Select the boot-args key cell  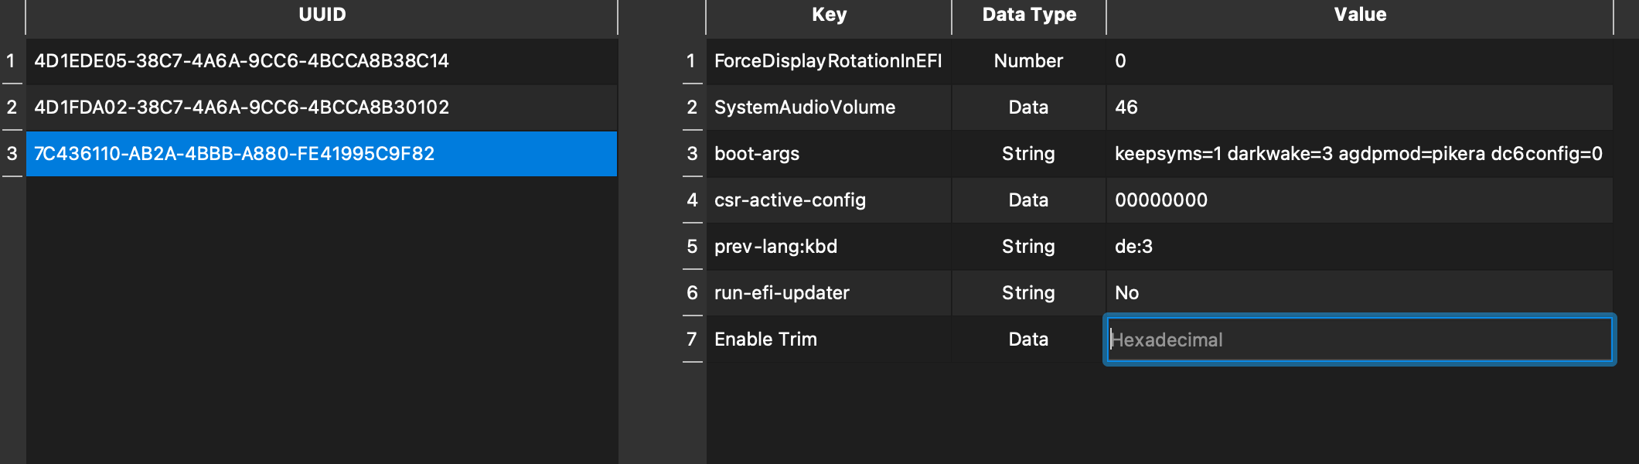point(757,154)
